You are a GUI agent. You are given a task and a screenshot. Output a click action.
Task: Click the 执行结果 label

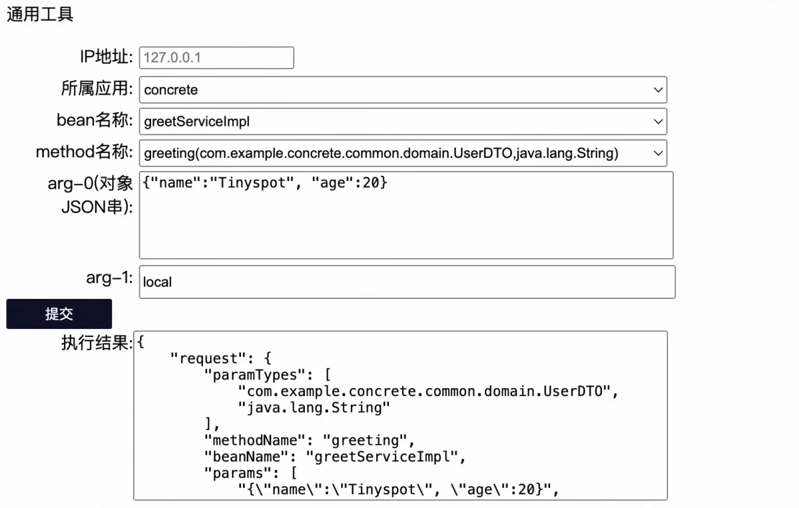[97, 343]
